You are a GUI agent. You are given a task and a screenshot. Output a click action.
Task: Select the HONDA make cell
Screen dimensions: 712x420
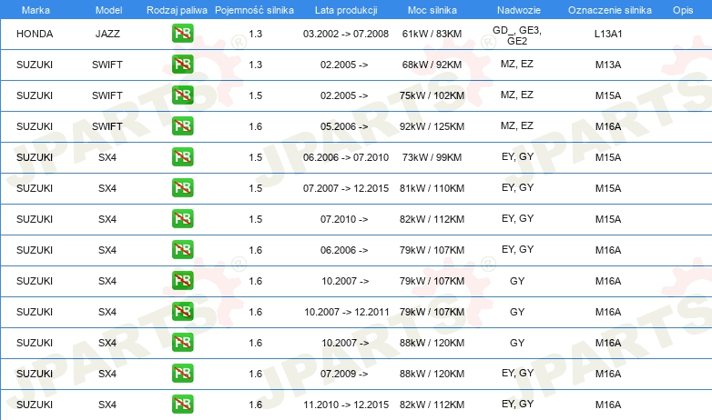35,34
